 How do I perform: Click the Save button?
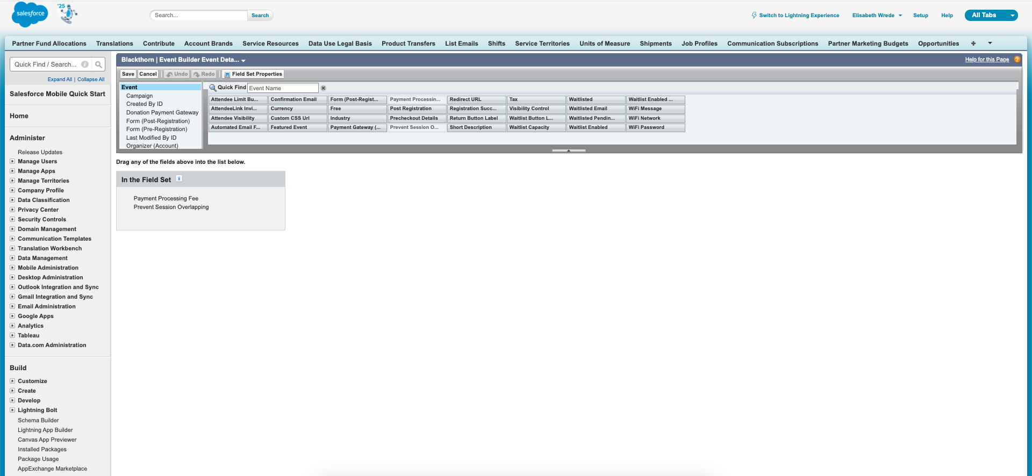click(x=128, y=74)
